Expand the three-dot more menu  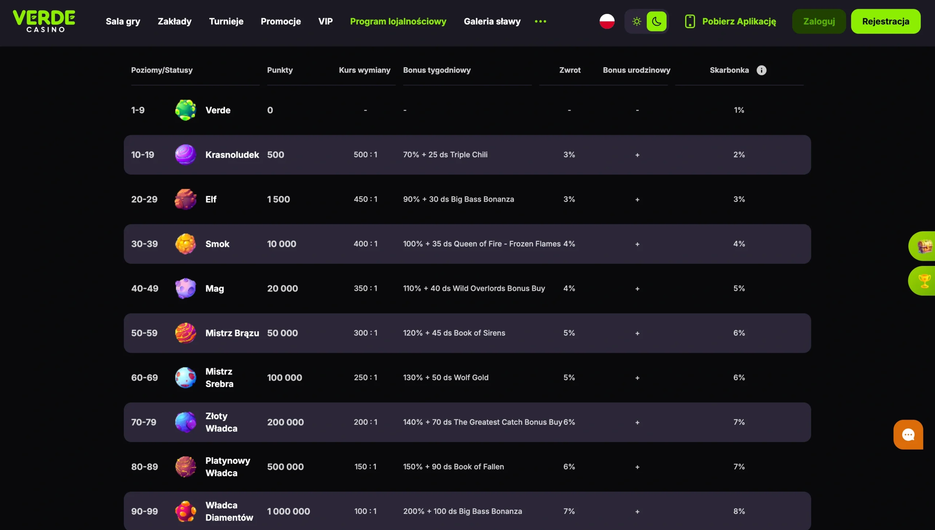point(541,22)
